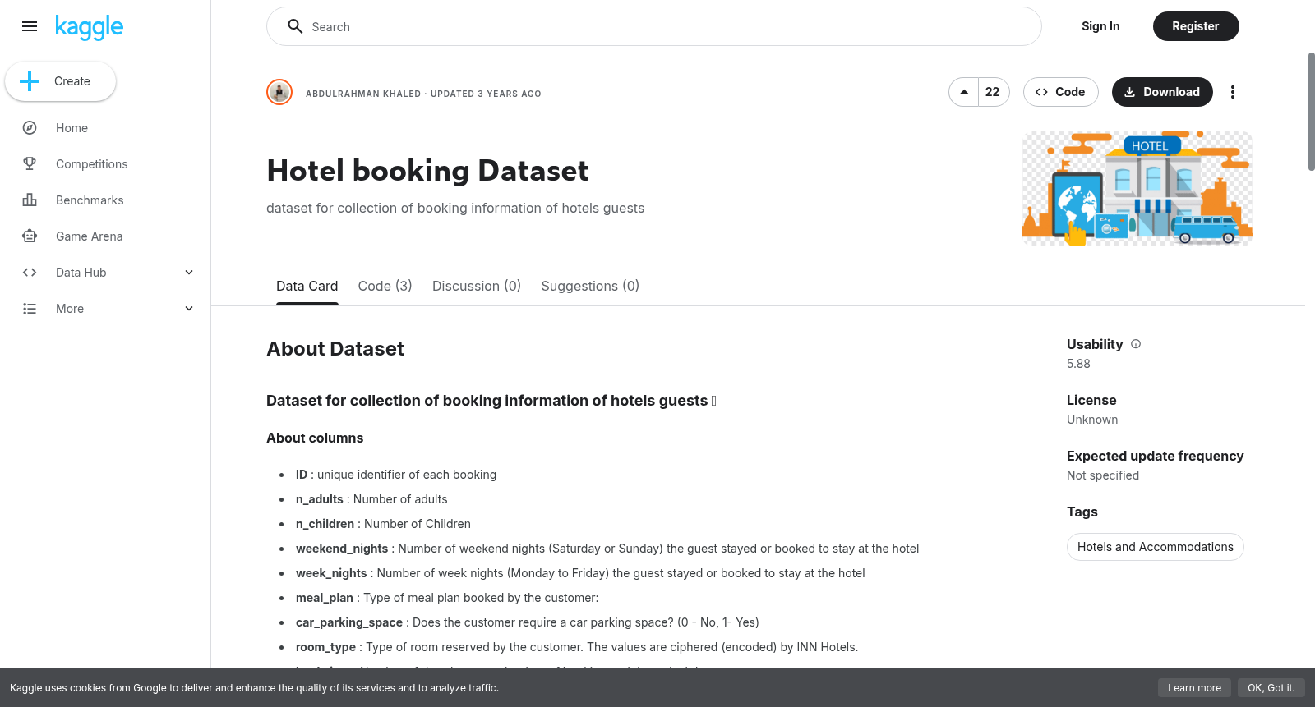Screen dimensions: 1315x707
Task: Open Competitions trophy icon
Action: tap(30, 164)
